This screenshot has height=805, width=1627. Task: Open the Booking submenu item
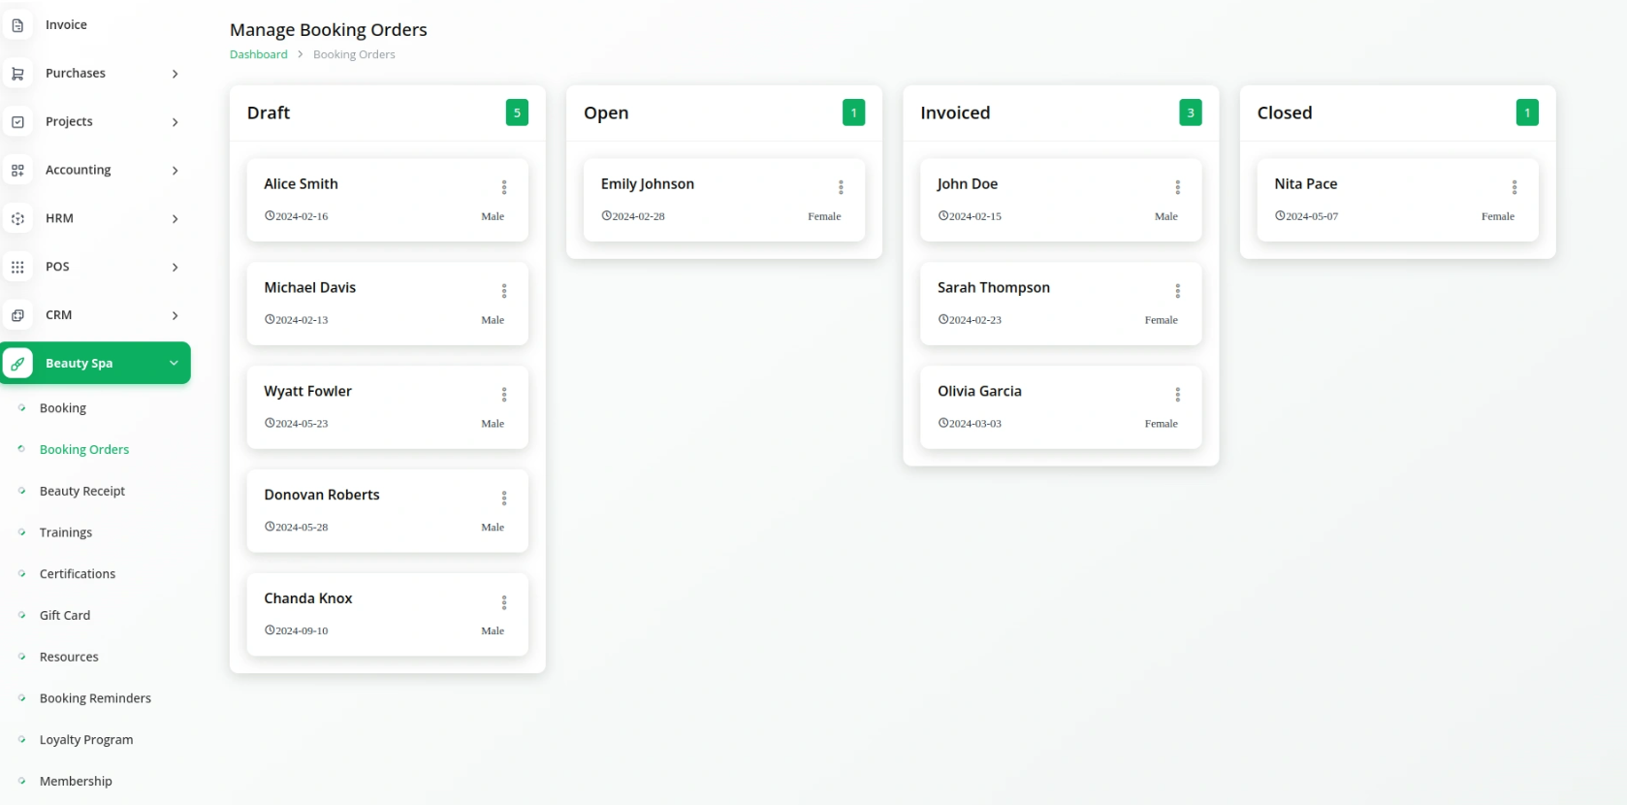coord(63,408)
